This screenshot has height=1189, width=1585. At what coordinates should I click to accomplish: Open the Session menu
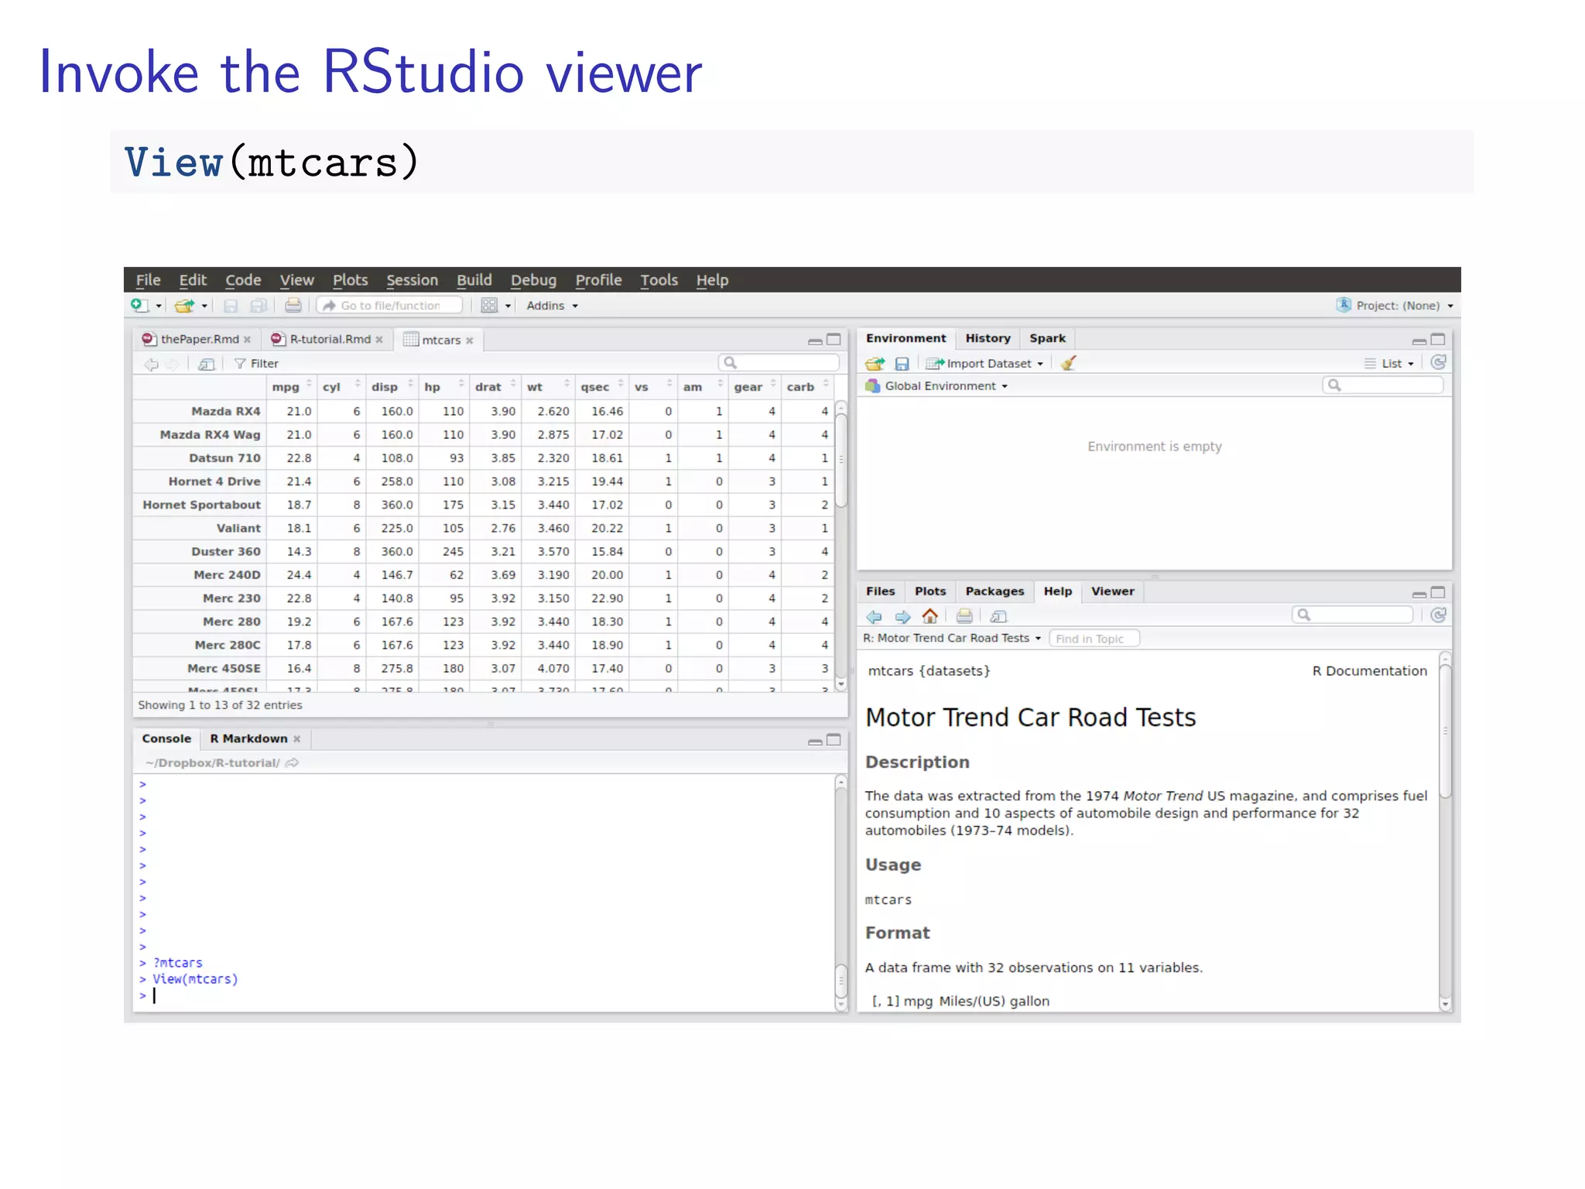click(x=412, y=280)
